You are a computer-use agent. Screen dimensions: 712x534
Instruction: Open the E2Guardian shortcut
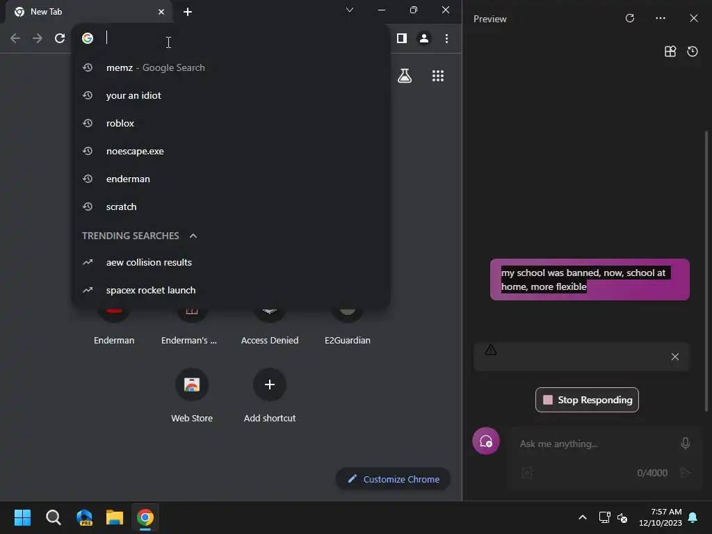[x=348, y=328]
